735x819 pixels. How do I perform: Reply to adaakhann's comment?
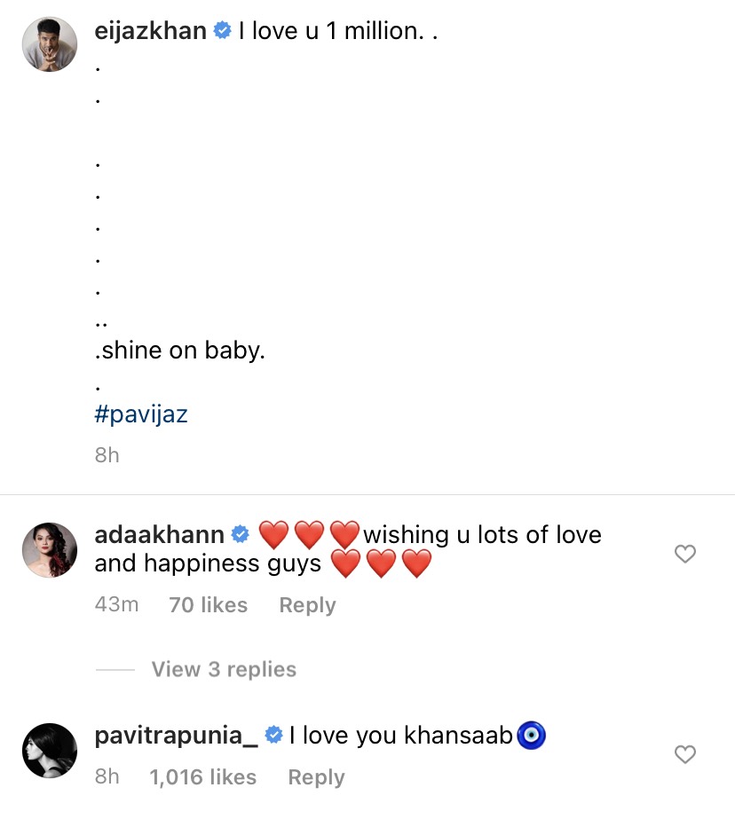pyautogui.click(x=307, y=605)
